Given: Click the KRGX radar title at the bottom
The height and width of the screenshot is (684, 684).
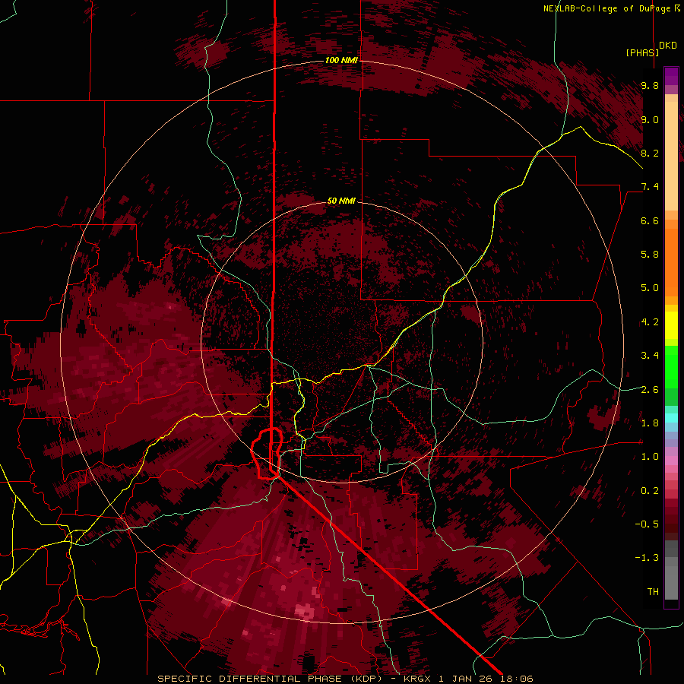Looking at the screenshot, I should click(x=345, y=679).
